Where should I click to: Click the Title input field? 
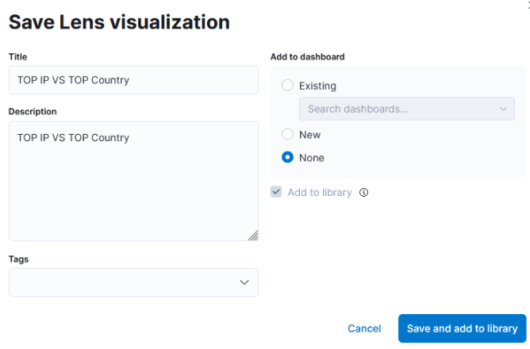pyautogui.click(x=133, y=80)
